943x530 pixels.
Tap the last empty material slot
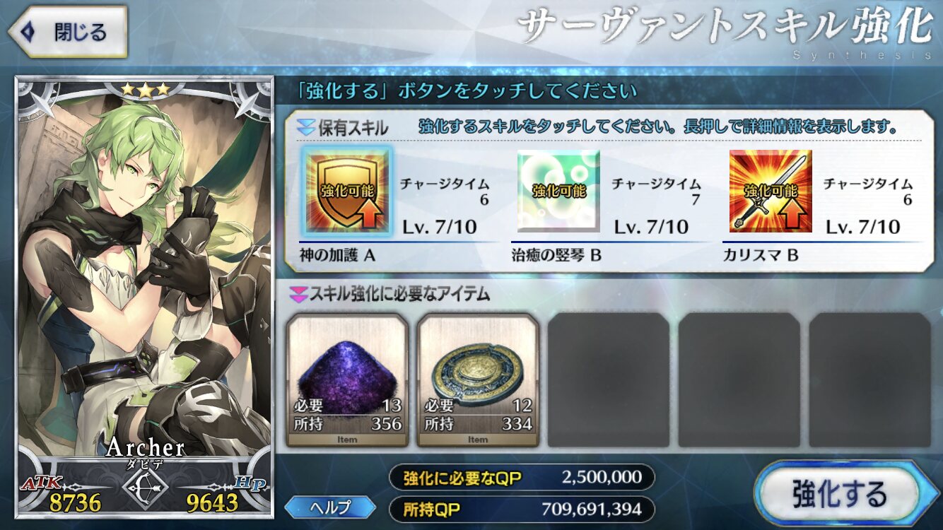click(870, 380)
